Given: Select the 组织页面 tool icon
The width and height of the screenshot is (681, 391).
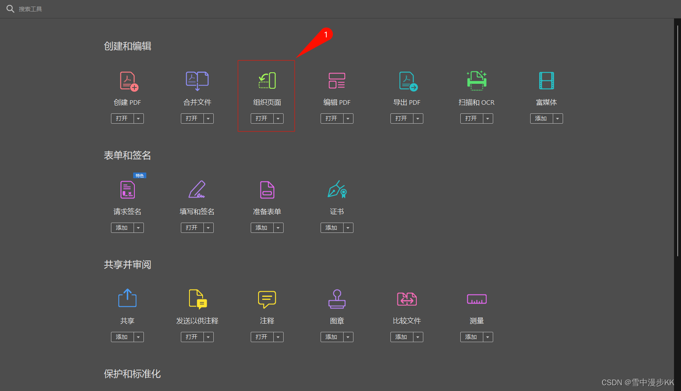Looking at the screenshot, I should [x=267, y=81].
